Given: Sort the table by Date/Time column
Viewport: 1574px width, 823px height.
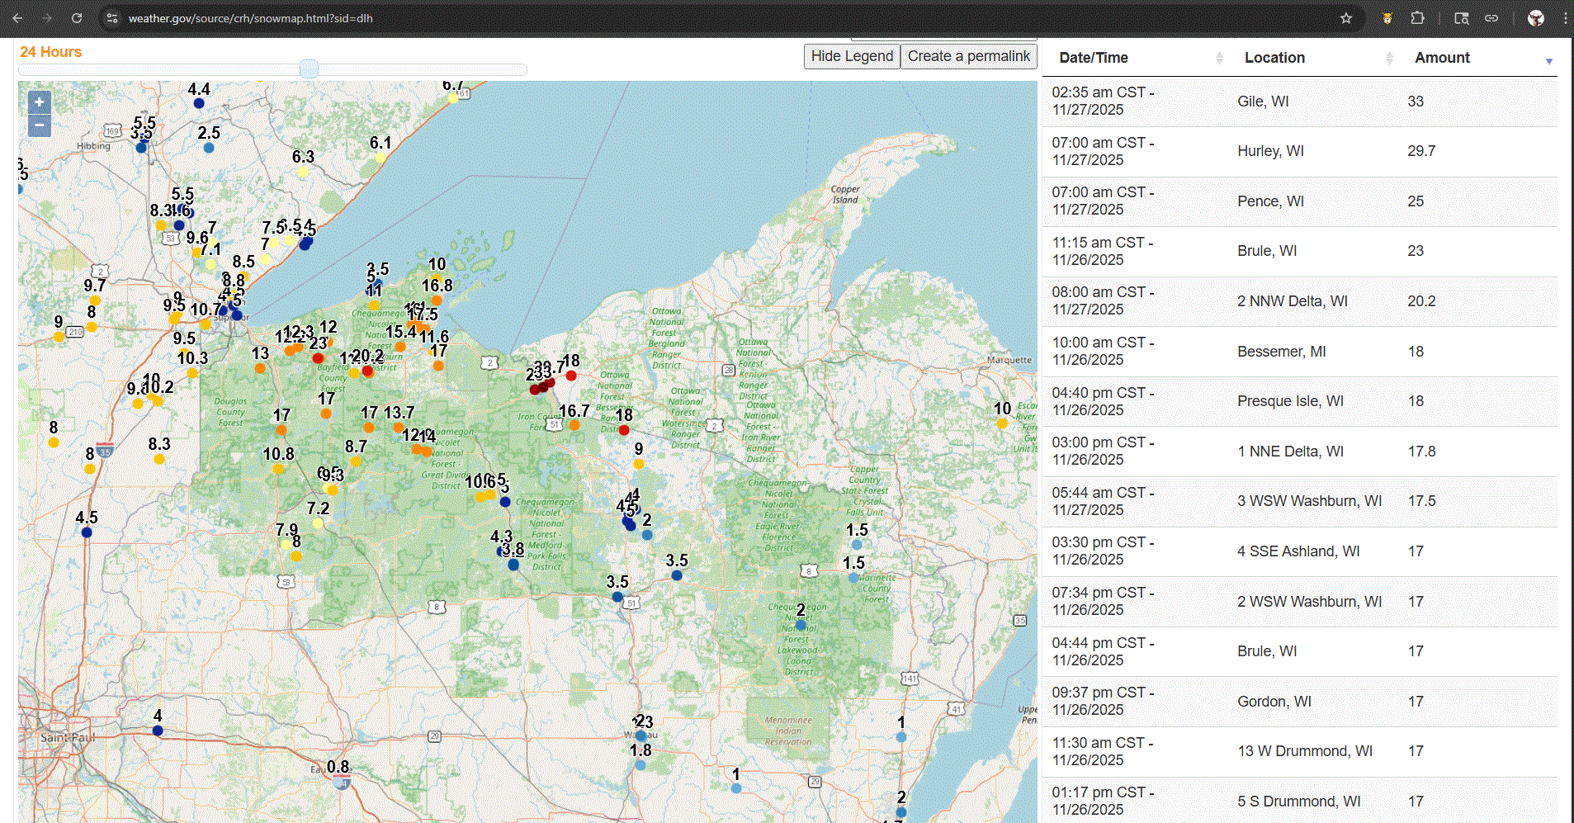Looking at the screenshot, I should (1094, 58).
